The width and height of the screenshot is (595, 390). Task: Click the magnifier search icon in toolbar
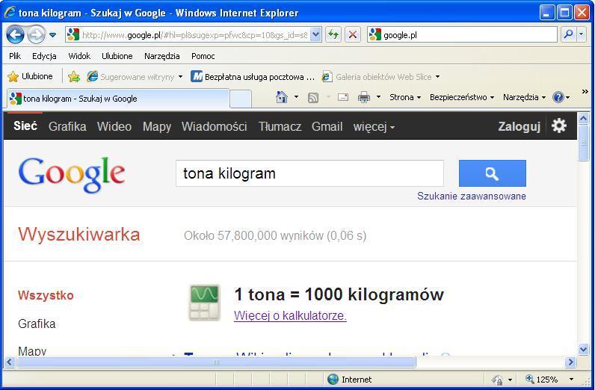point(568,35)
